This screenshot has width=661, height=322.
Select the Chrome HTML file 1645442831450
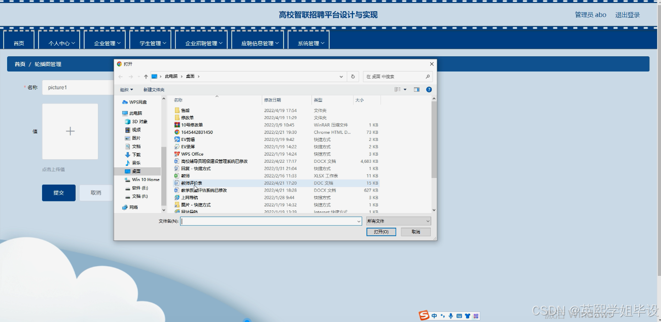coord(197,132)
